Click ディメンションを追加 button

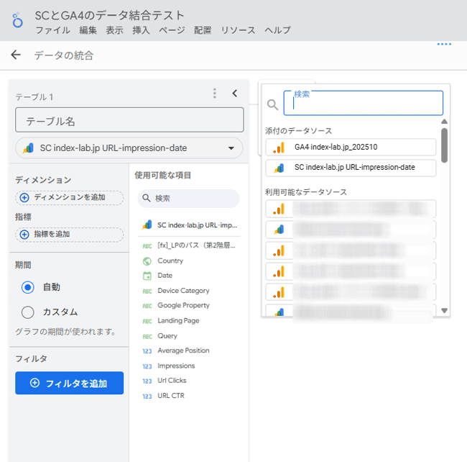[x=69, y=197]
